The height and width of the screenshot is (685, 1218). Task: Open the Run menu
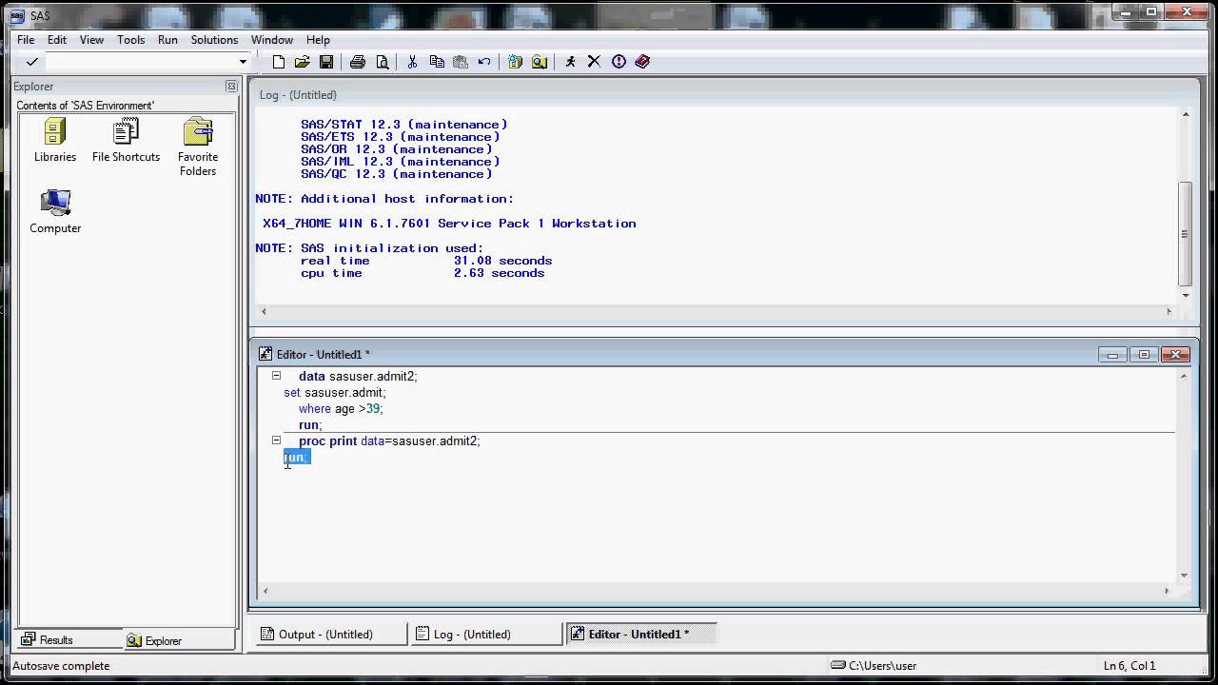(x=167, y=40)
